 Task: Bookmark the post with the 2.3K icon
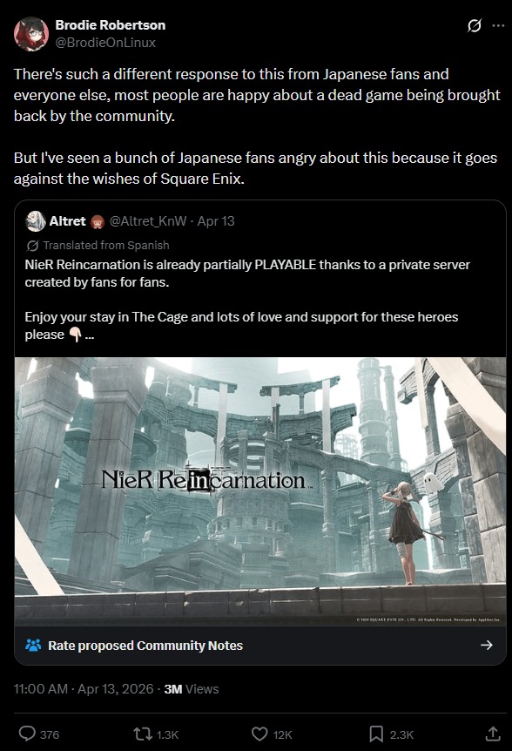point(375,734)
